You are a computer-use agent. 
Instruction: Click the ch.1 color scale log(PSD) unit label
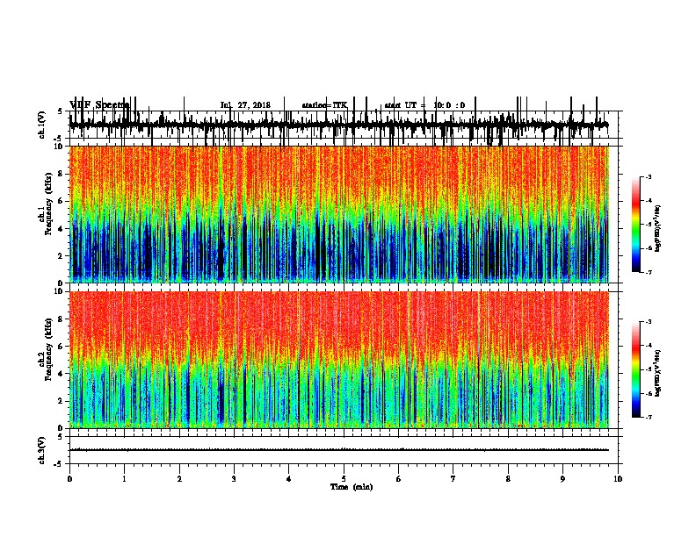pyautogui.click(x=658, y=228)
